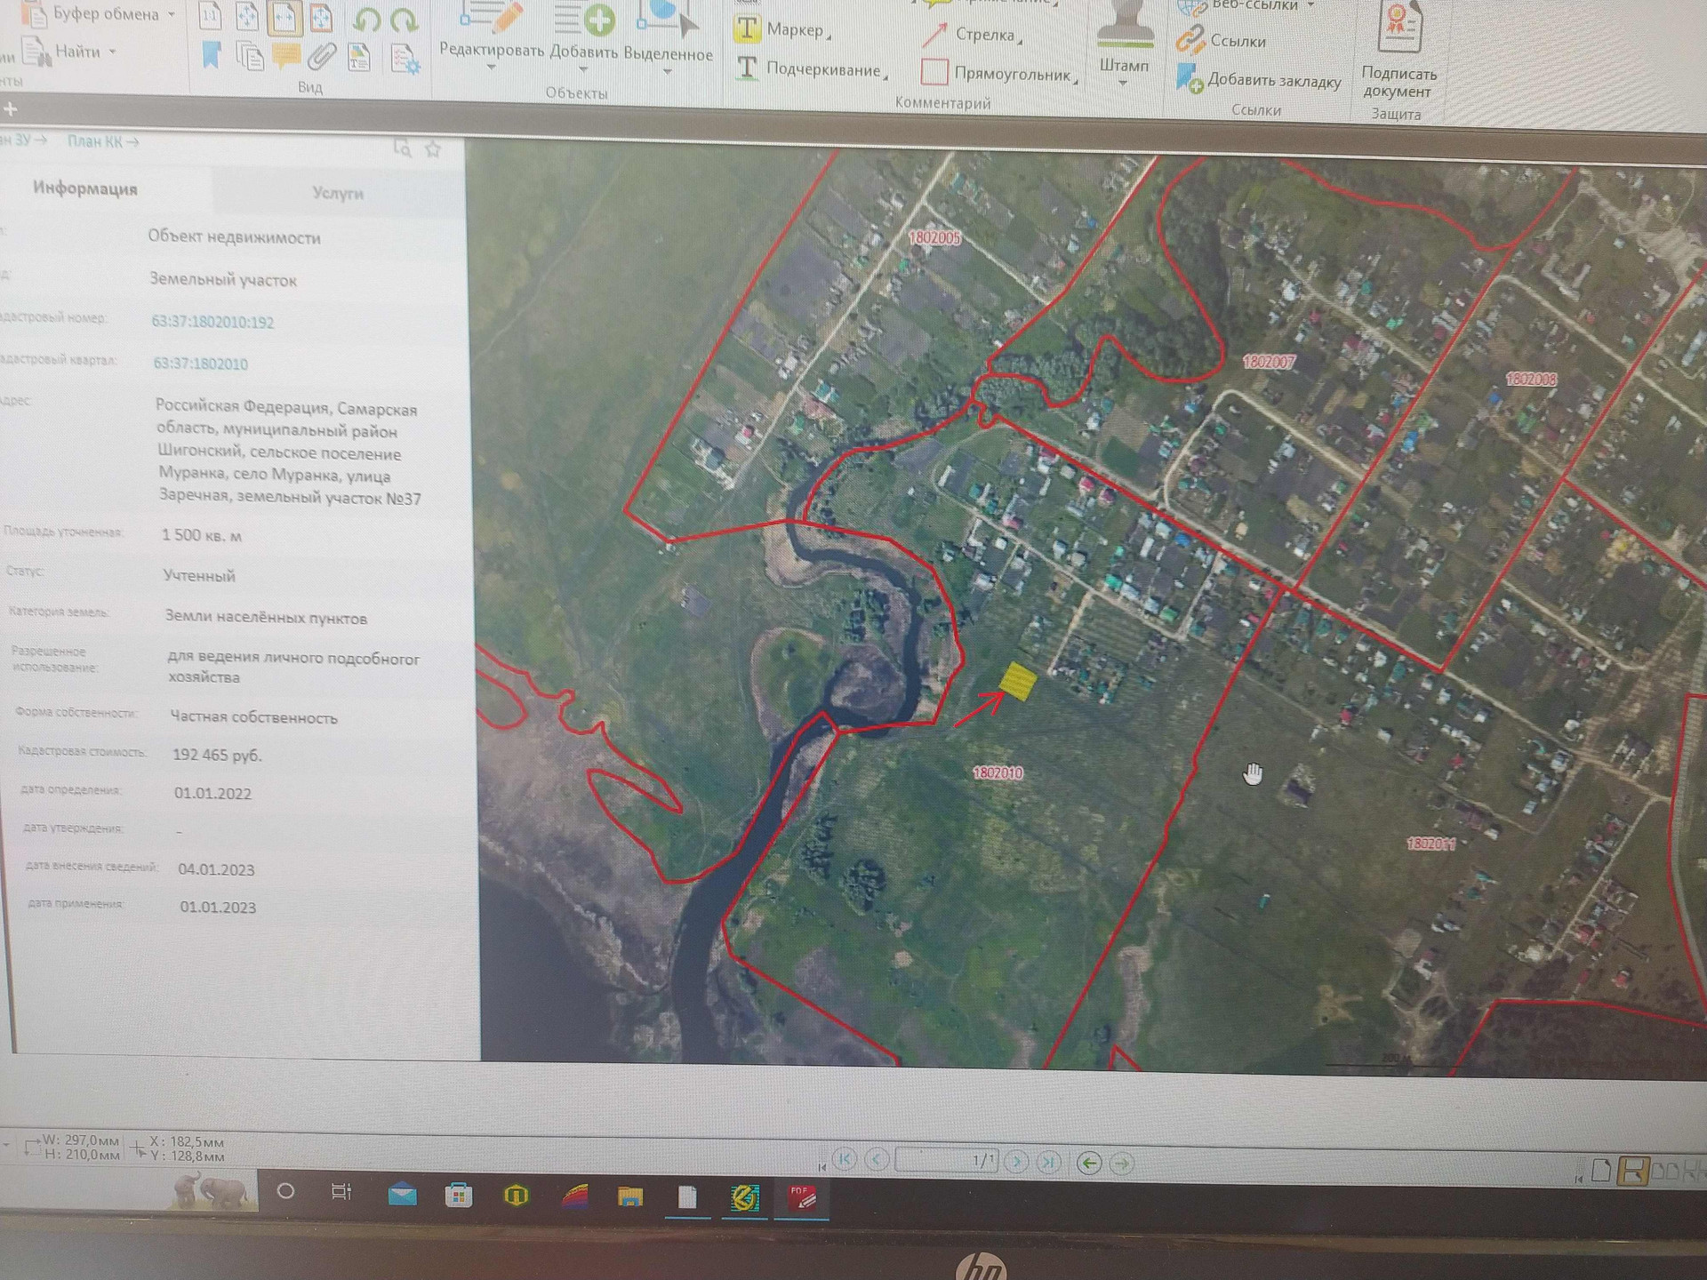This screenshot has width=1707, height=1280.
Task: Click Добавить закладку bookmark button
Action: (1258, 80)
